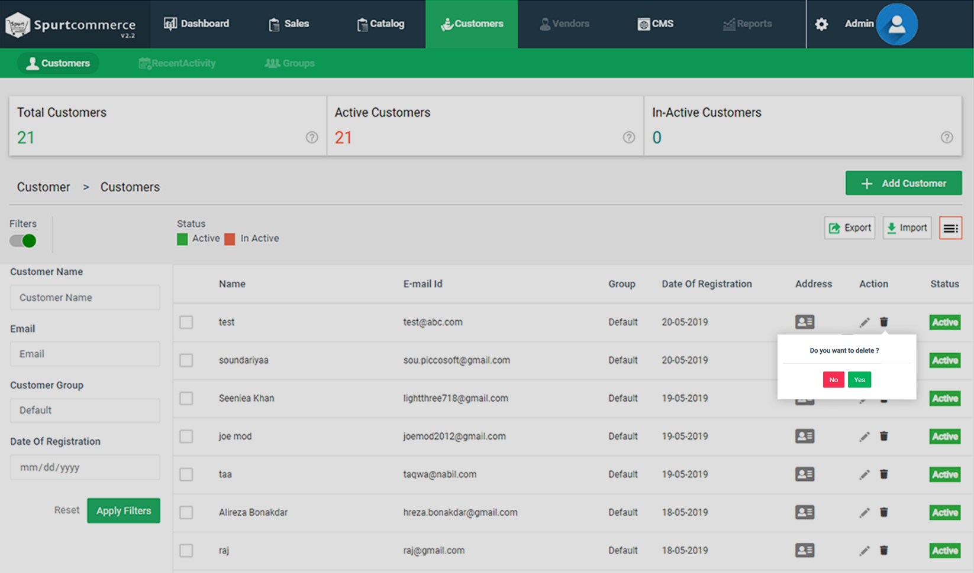Image resolution: width=974 pixels, height=573 pixels.
Task: View address card for Alireza Bonakdar
Action: pos(805,512)
